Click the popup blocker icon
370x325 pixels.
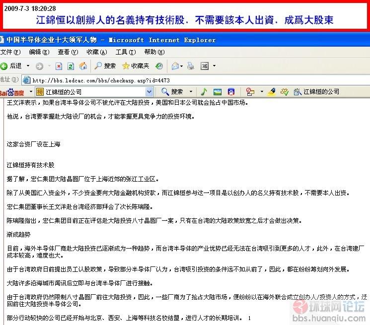250,92
